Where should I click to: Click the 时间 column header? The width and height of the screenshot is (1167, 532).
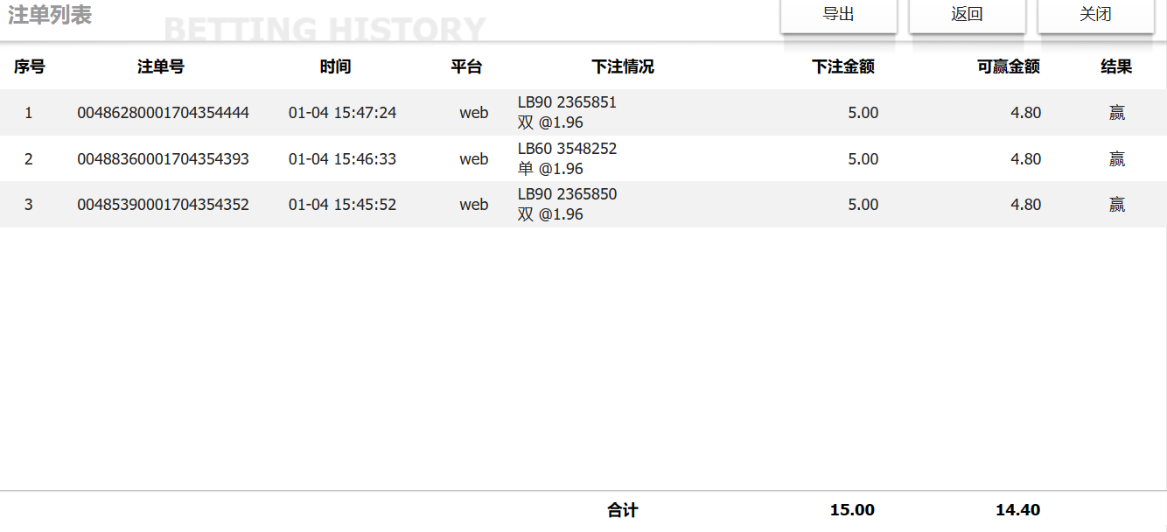[x=335, y=66]
